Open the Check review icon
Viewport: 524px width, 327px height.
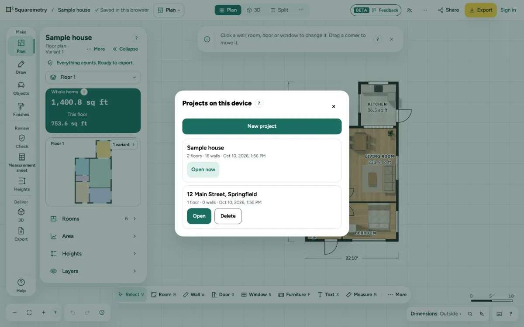pos(22,142)
